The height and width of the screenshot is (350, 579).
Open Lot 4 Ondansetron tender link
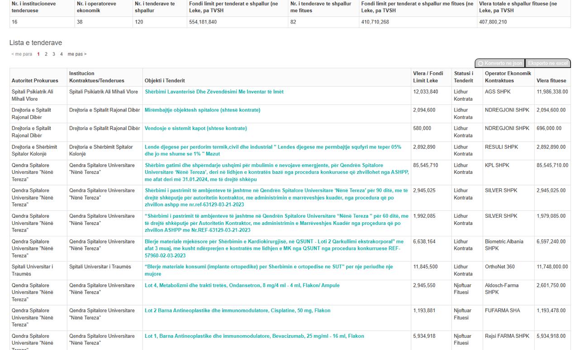pyautogui.click(x=242, y=285)
